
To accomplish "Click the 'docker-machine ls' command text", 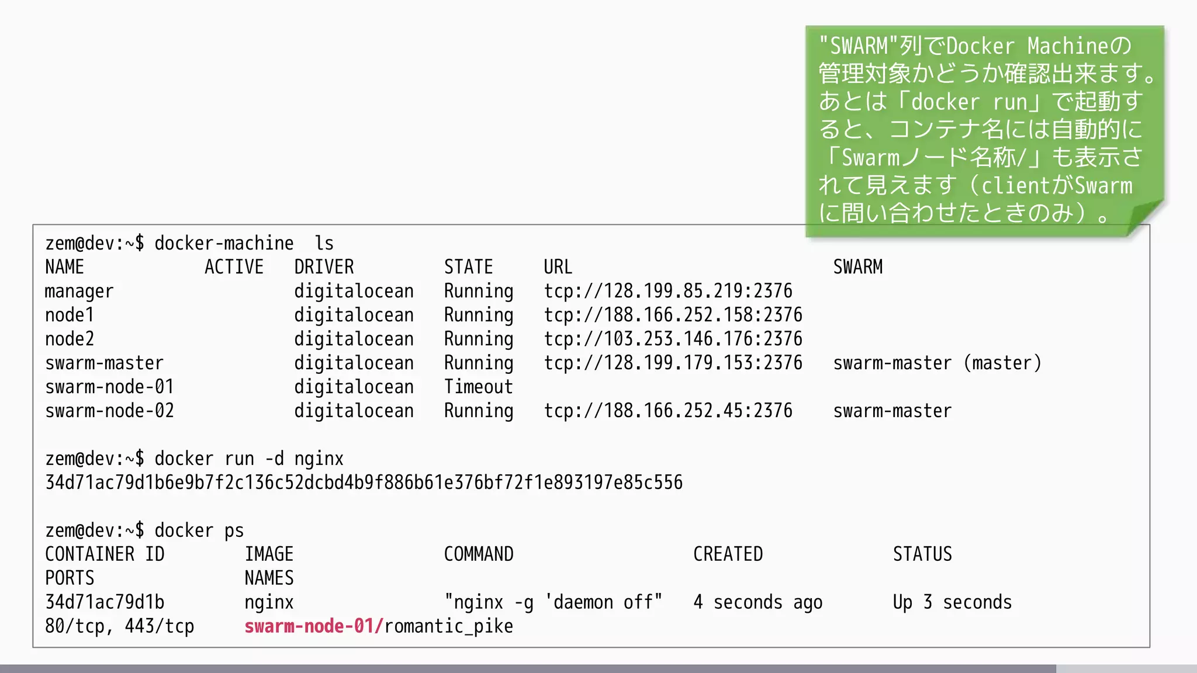I will pyautogui.click(x=244, y=243).
